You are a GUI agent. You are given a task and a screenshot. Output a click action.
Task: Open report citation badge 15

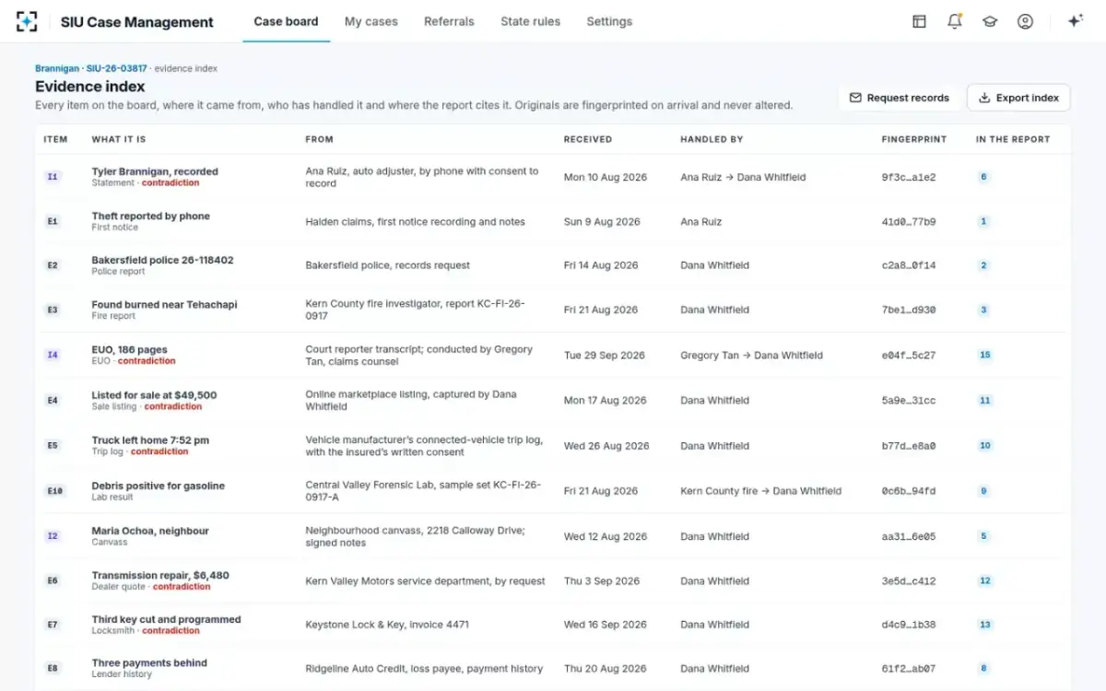point(985,355)
